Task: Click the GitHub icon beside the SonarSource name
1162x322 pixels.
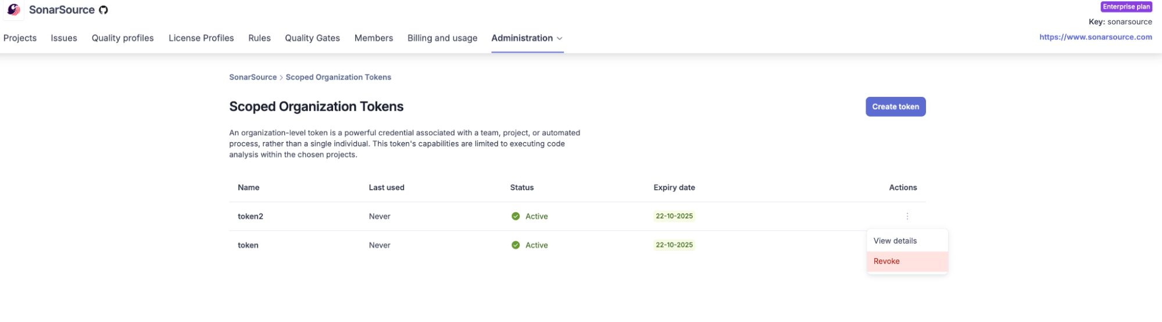Action: click(103, 10)
